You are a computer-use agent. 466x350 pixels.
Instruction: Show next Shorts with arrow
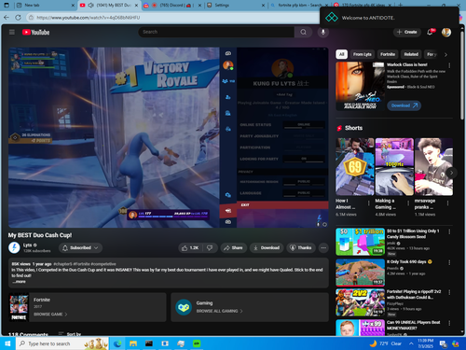click(451, 173)
